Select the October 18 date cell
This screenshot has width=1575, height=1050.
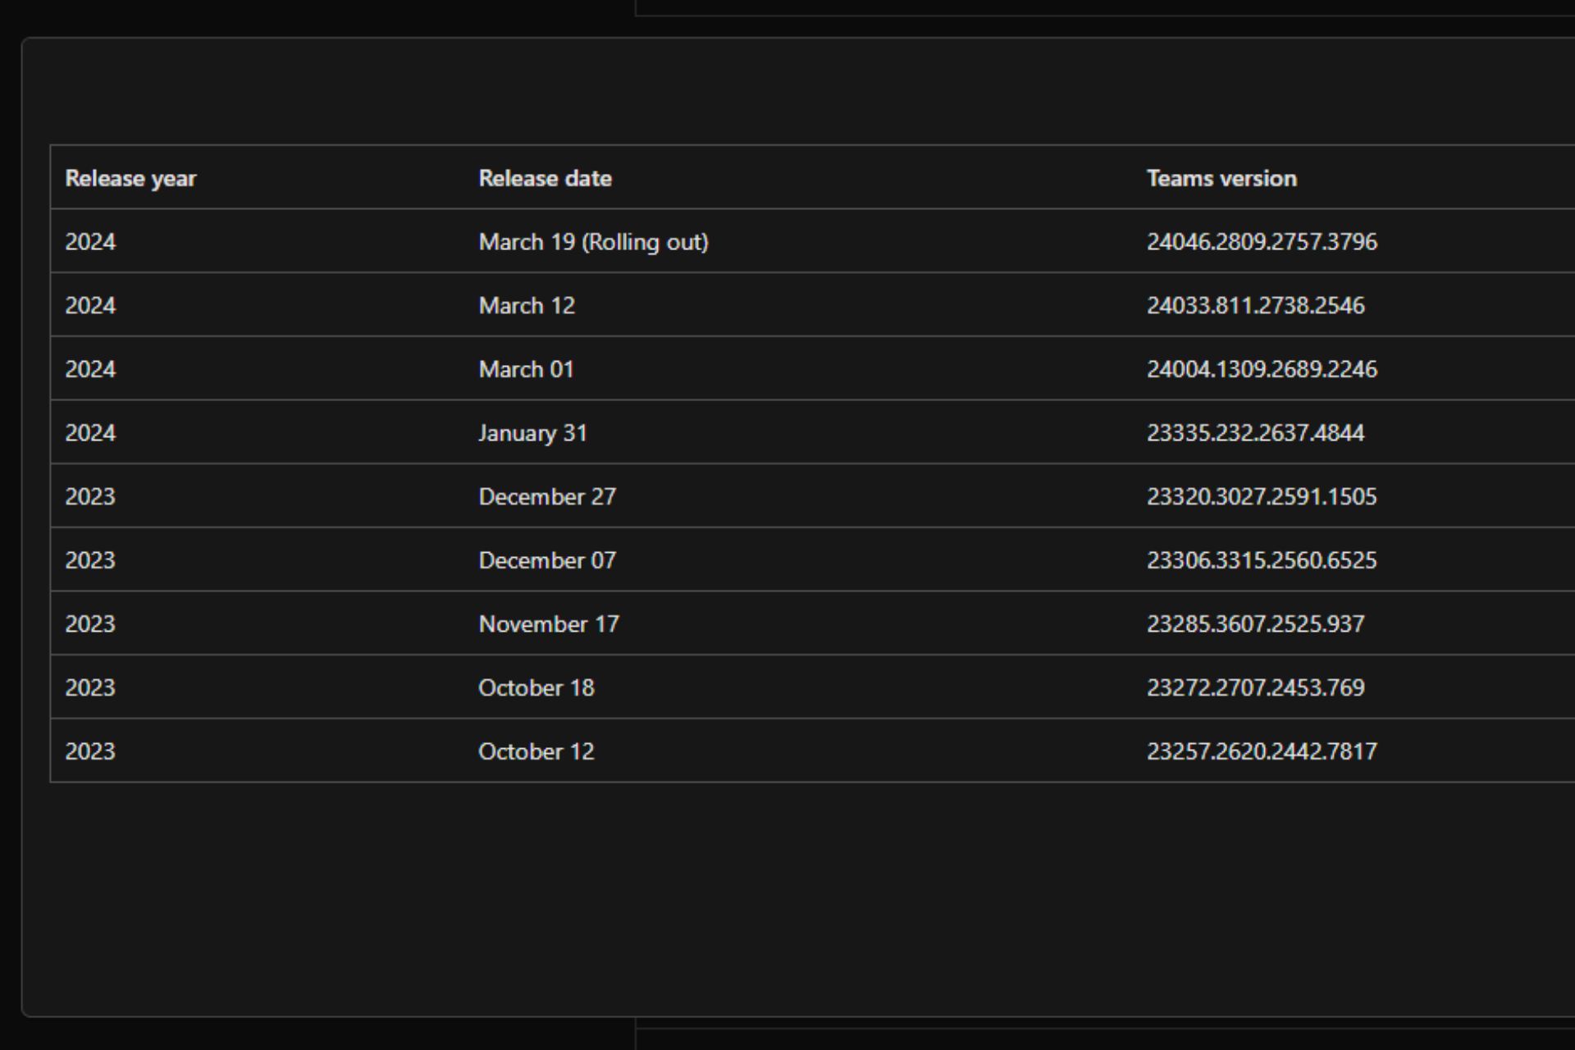[x=536, y=687]
